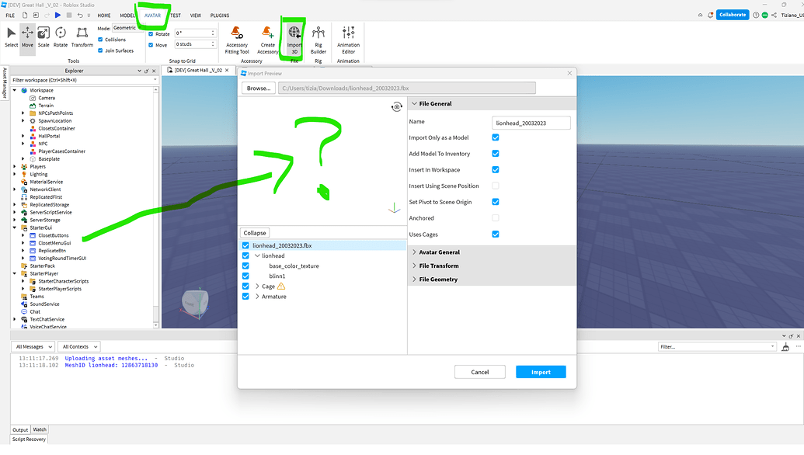The height and width of the screenshot is (455, 804).
Task: Open the FILE menu
Action: [10, 16]
